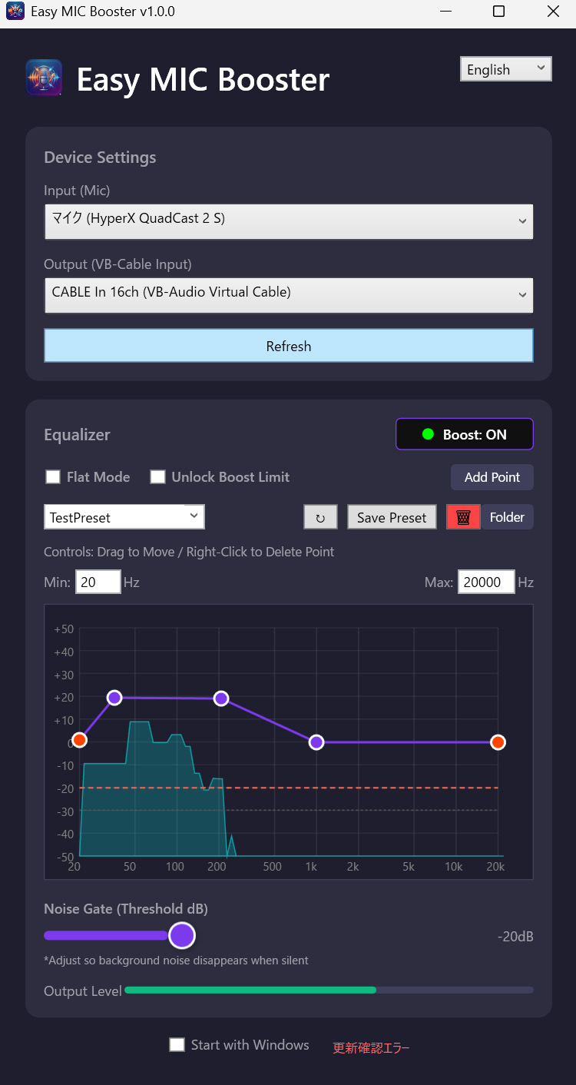Screen dimensions: 576x1085
Task: Click the red update check error text
Action: click(x=371, y=1047)
